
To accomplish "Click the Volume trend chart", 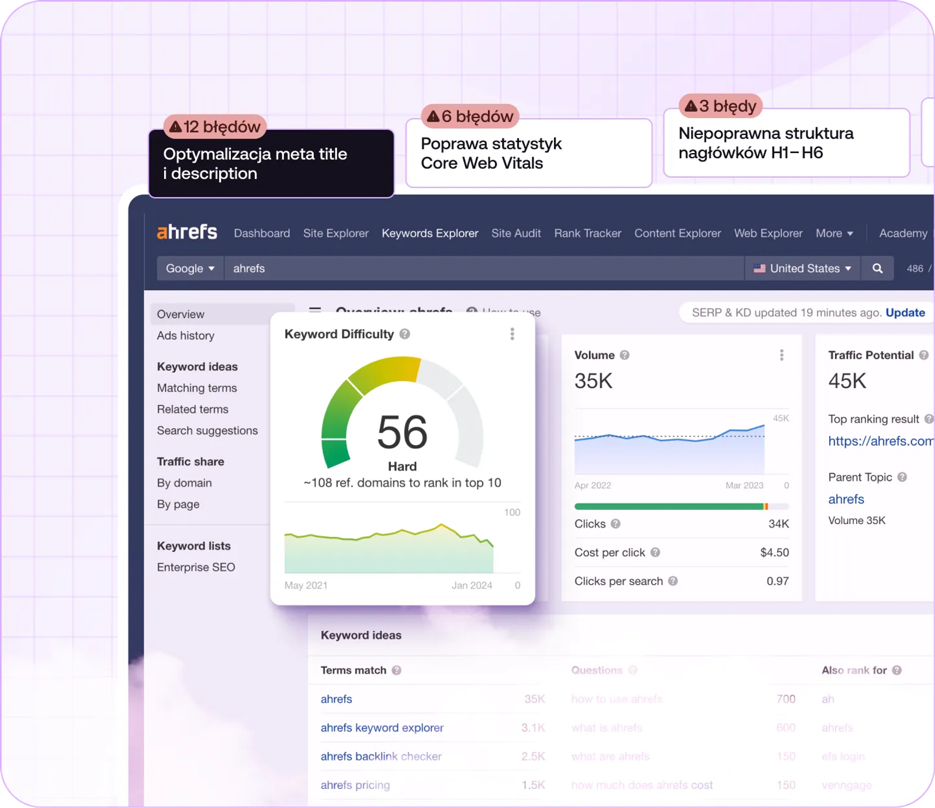I will click(670, 448).
